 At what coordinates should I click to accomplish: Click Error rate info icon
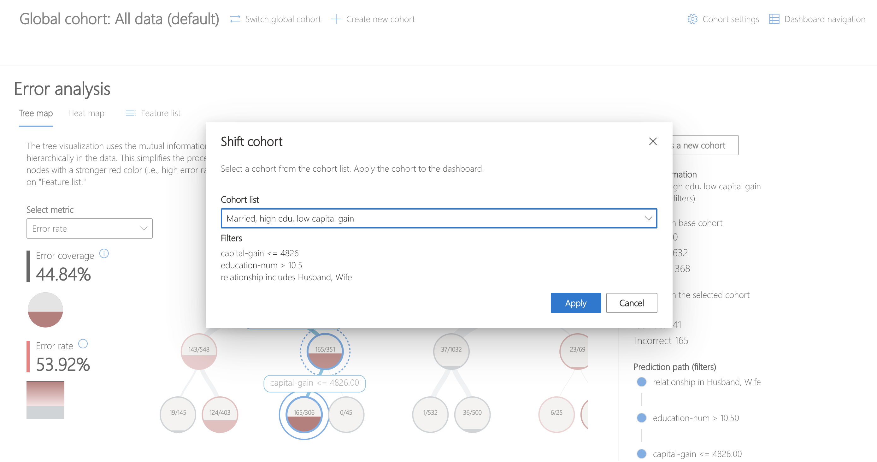83,344
